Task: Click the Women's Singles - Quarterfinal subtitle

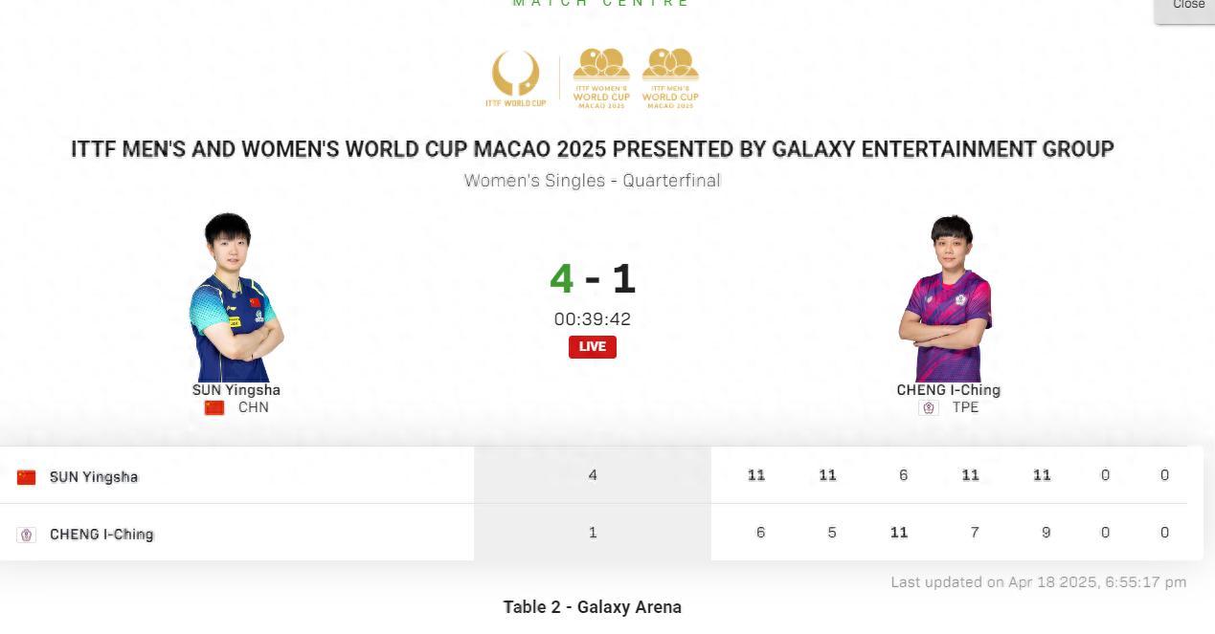Action: [593, 181]
